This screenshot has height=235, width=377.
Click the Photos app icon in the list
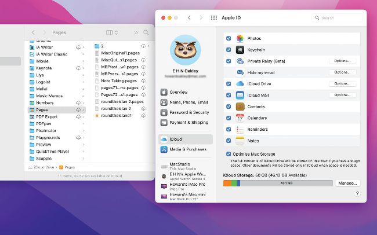point(240,38)
